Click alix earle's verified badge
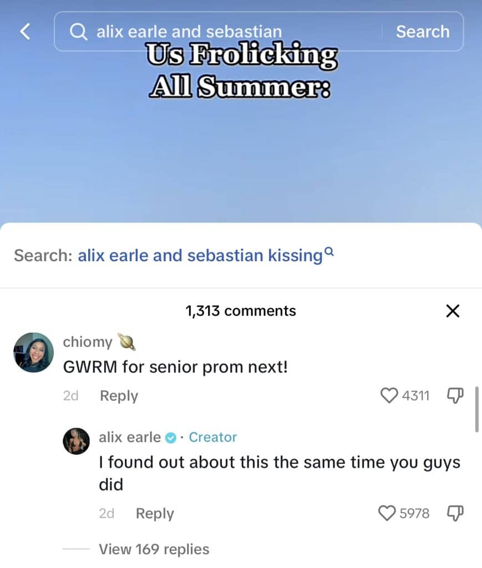 171,438
